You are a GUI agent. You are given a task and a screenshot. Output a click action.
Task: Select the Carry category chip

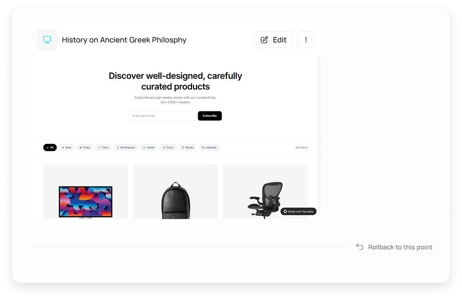click(168, 147)
